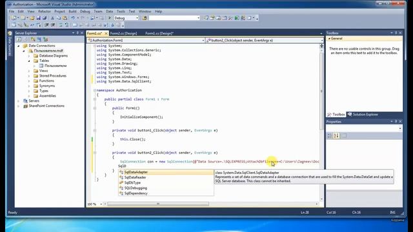Open the Find combo box dropdown
The height and width of the screenshot is (232, 413).
point(198,18)
